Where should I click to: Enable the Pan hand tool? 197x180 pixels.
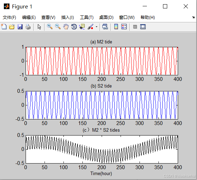(x=66, y=27)
